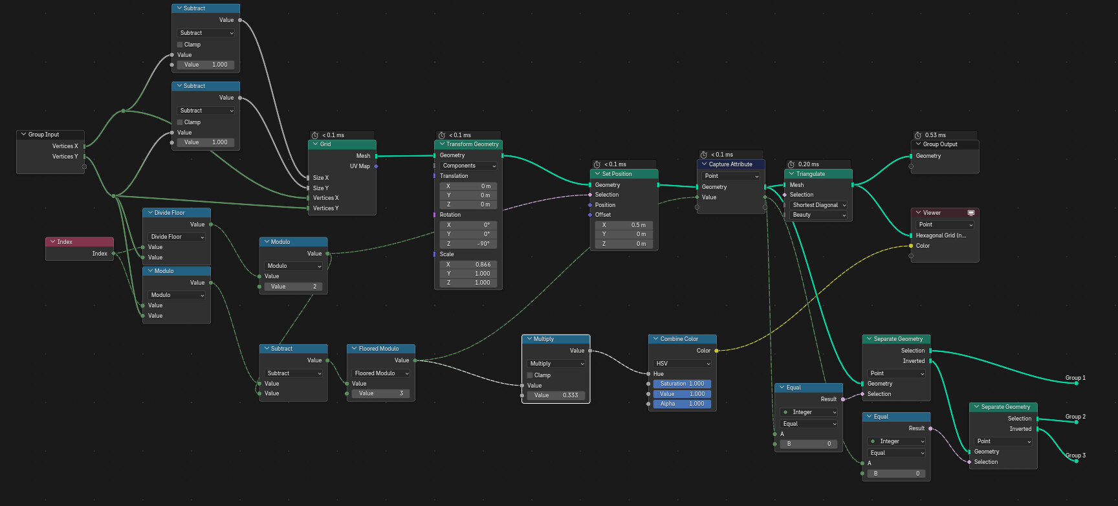
Task: Open the HSV mode dropdown in Combine Color
Action: [x=683, y=364]
